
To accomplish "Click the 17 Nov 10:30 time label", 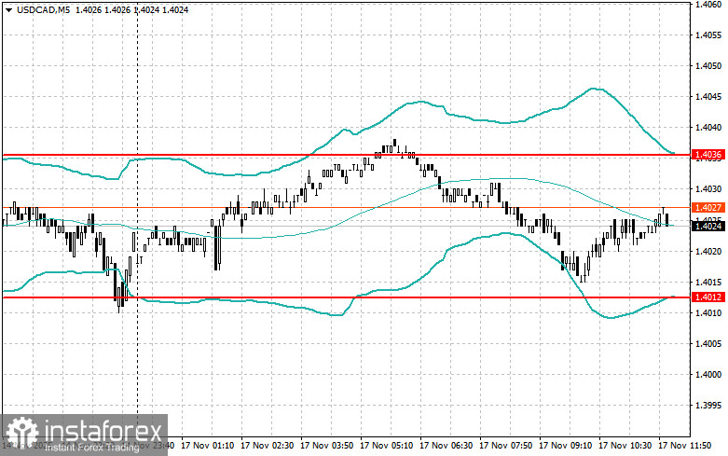I will 625,446.
